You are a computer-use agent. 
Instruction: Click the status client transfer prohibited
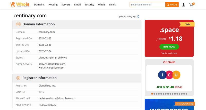click(53, 58)
